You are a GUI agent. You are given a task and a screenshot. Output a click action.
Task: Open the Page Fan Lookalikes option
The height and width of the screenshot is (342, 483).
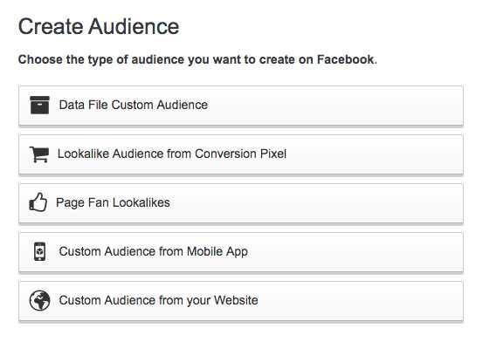[241, 203]
